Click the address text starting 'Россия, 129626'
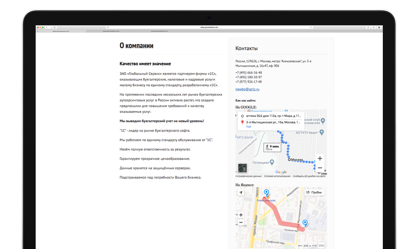The width and height of the screenshot is (417, 249). point(273,63)
